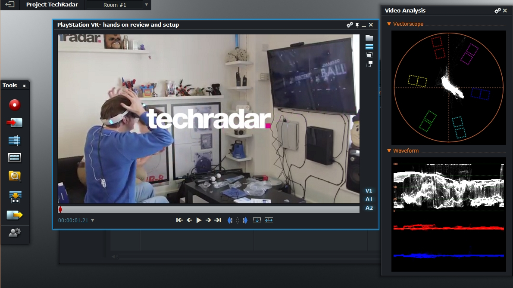Open the Timeline tool

tap(14, 140)
